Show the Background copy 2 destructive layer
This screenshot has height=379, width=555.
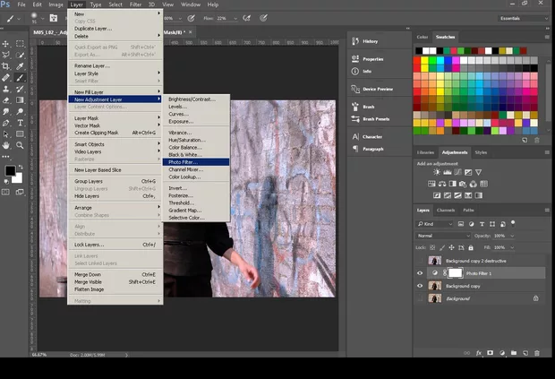421,260
